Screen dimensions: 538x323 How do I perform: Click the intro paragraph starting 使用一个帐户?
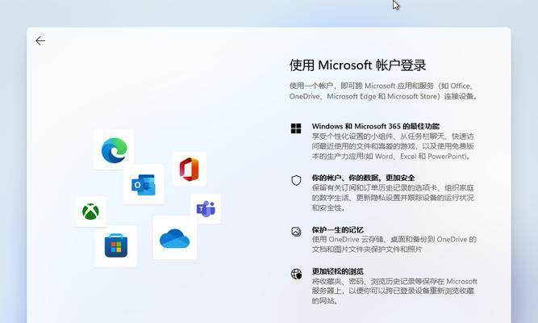(383, 91)
